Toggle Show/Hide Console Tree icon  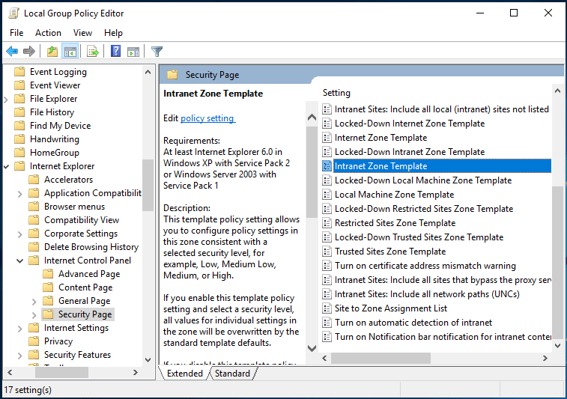point(70,52)
